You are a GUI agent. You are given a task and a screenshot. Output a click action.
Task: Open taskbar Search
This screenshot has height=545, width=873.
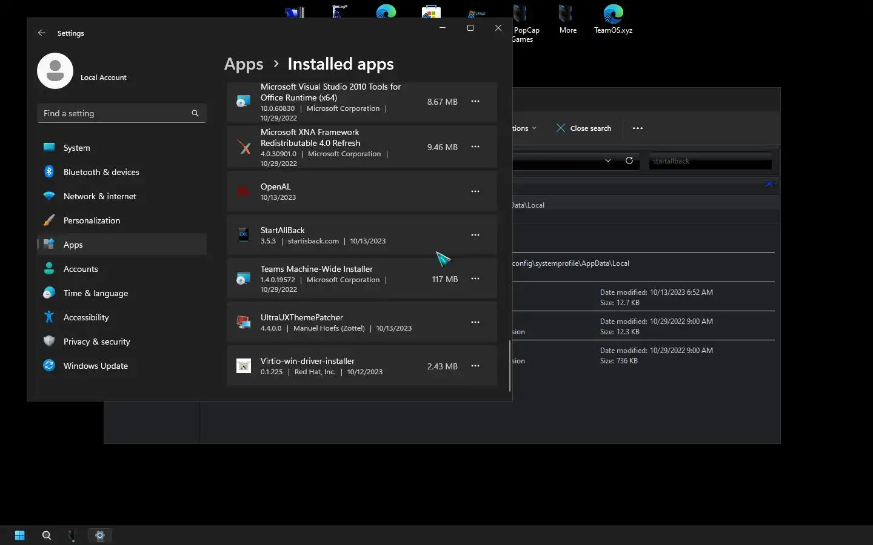coord(46,535)
